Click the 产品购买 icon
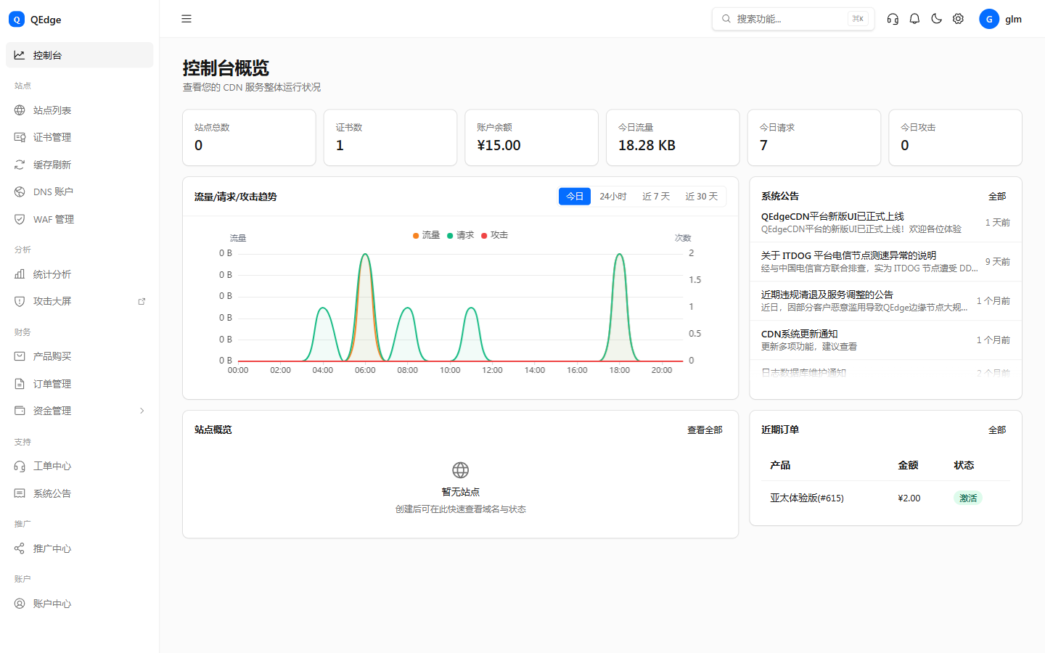Screen dimensions: 1045x653 click(x=20, y=356)
